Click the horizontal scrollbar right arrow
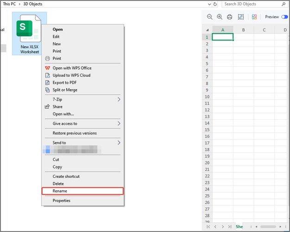 [x=280, y=226]
